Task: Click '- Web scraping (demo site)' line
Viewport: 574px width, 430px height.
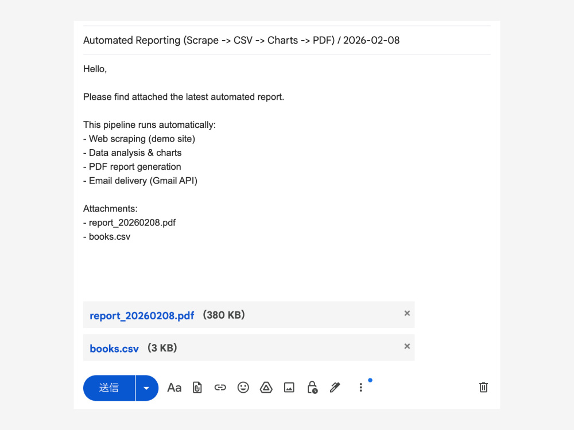Action: point(139,139)
